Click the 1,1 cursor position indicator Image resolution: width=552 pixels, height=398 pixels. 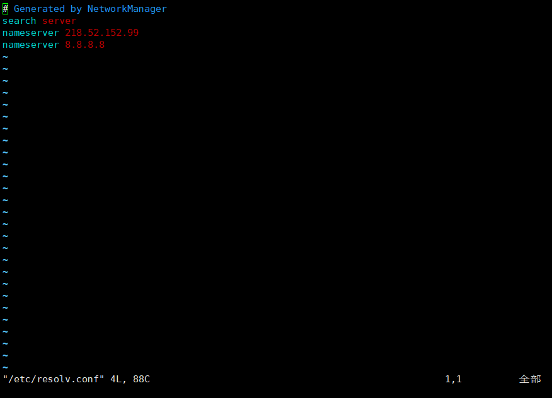tap(454, 379)
